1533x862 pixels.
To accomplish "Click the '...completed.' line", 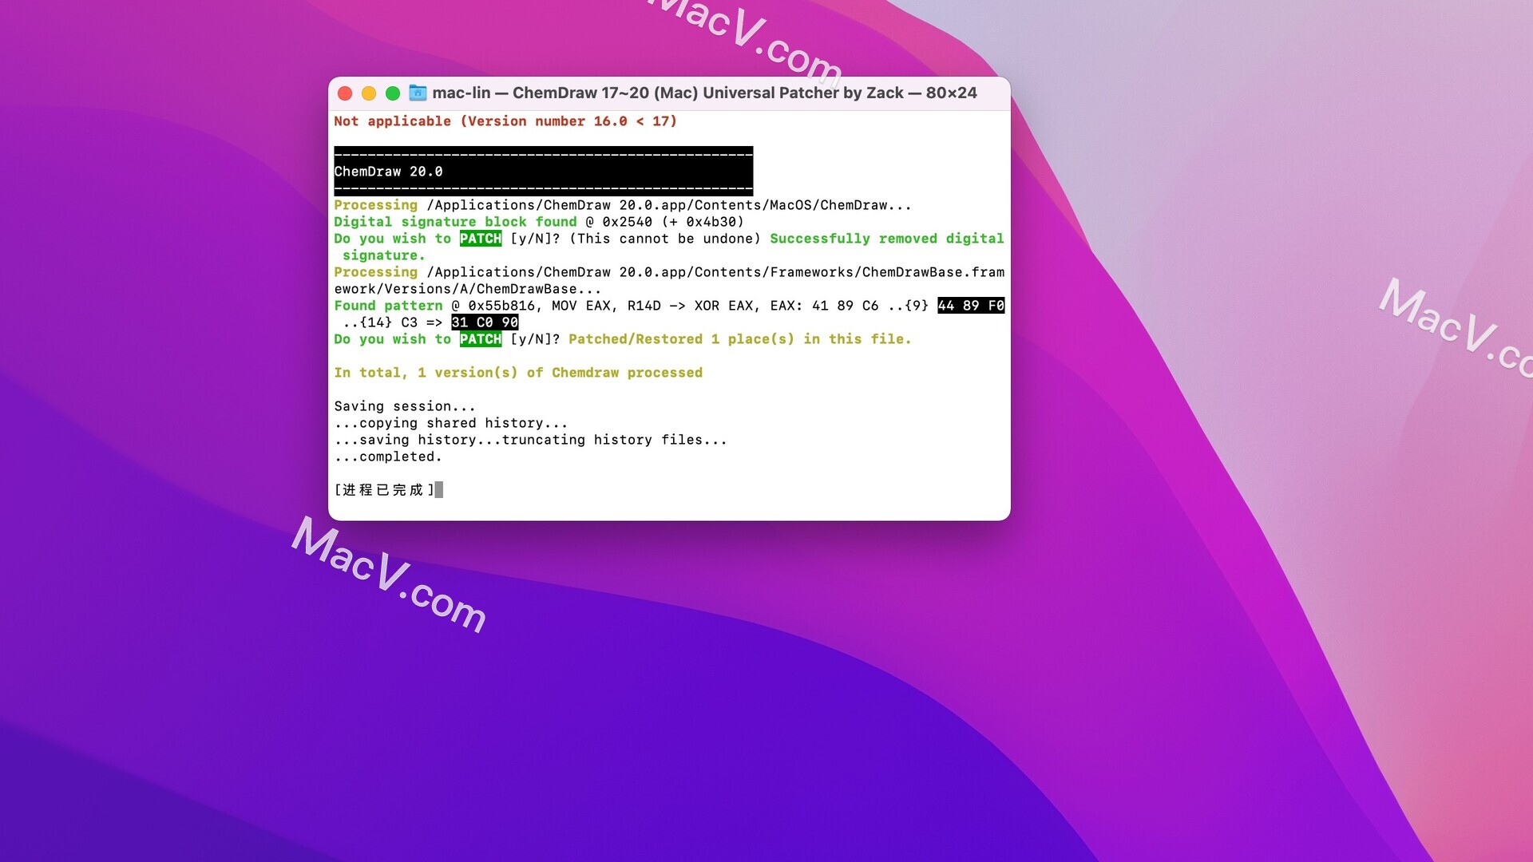I will [388, 457].
